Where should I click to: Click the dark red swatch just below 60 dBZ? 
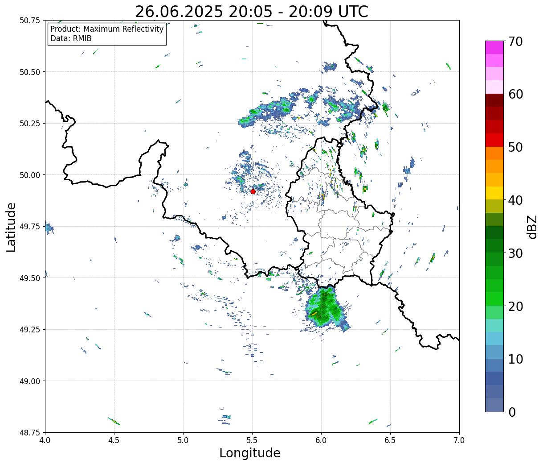click(494, 100)
